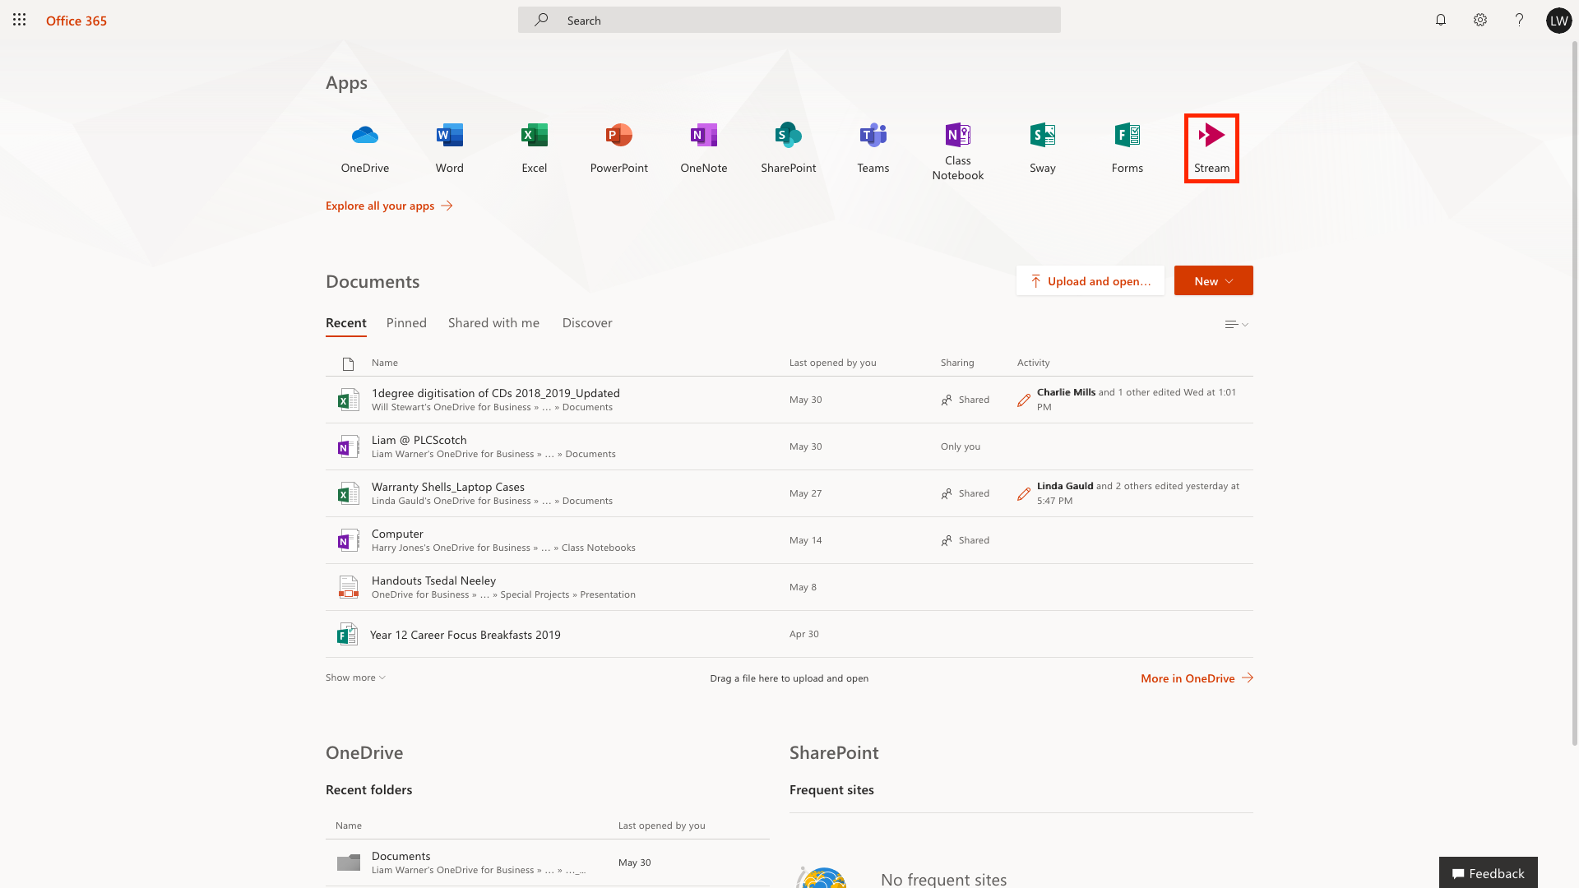The height and width of the screenshot is (888, 1579).
Task: Click the Office 365 home link
Action: (76, 21)
